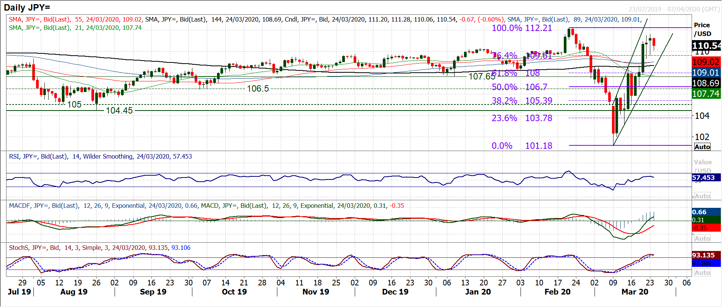This screenshot has width=722, height=307.
Task: Click the Oct 19 month axis label
Action: 234,292
